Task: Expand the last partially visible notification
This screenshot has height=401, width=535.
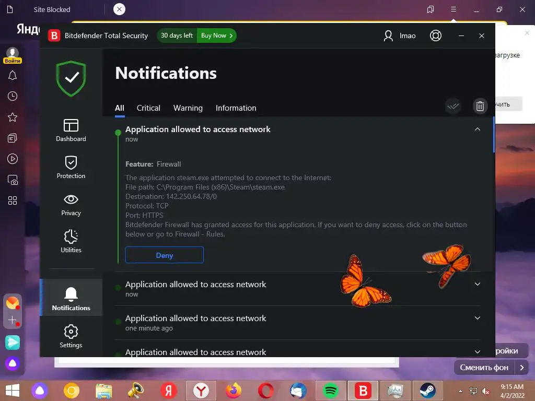Action: click(x=478, y=351)
